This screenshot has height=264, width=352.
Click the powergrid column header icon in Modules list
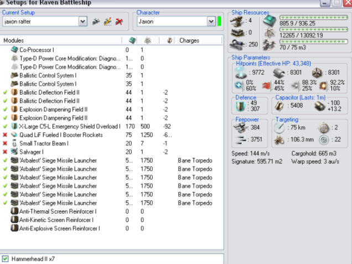tap(148, 40)
